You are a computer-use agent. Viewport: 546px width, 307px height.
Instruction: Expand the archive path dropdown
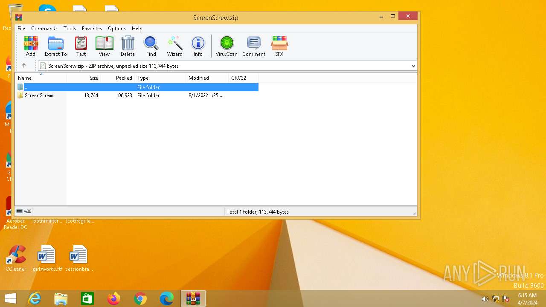click(413, 66)
